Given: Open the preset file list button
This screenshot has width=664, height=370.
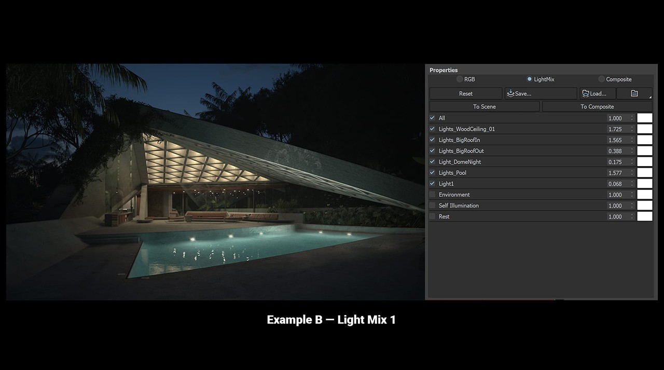Looking at the screenshot, I should point(634,93).
